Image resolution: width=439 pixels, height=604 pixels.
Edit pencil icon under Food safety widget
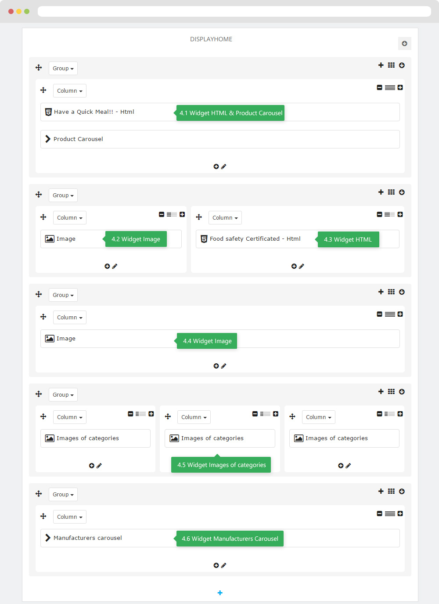pyautogui.click(x=302, y=266)
